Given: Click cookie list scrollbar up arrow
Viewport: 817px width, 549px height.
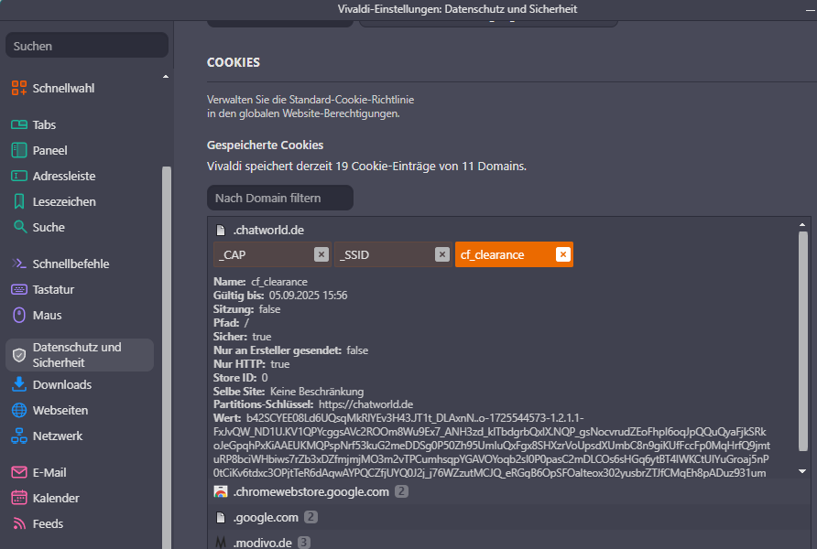Looking at the screenshot, I should tap(802, 225).
